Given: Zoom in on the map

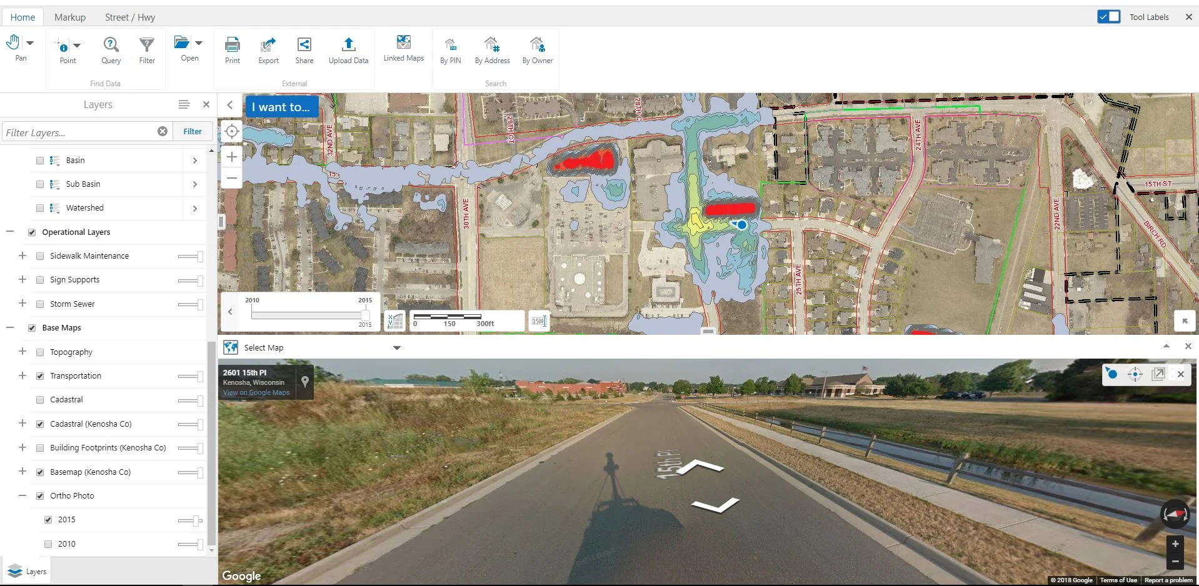Looking at the screenshot, I should coord(231,157).
